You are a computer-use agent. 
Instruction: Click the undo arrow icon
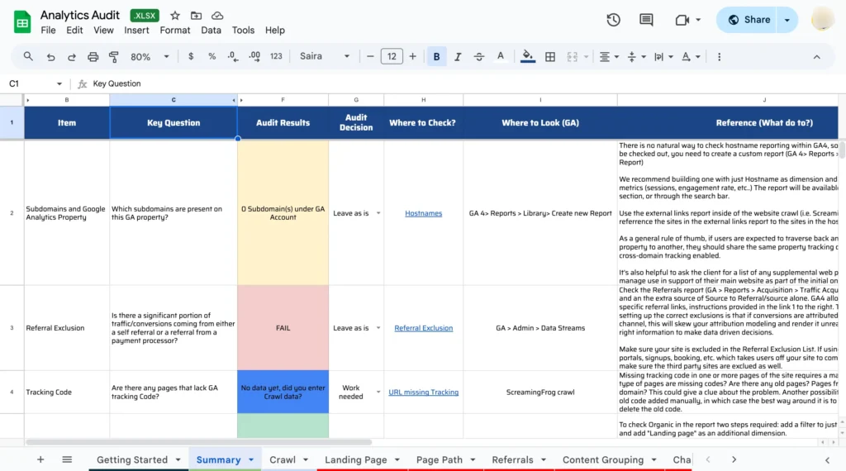click(51, 57)
